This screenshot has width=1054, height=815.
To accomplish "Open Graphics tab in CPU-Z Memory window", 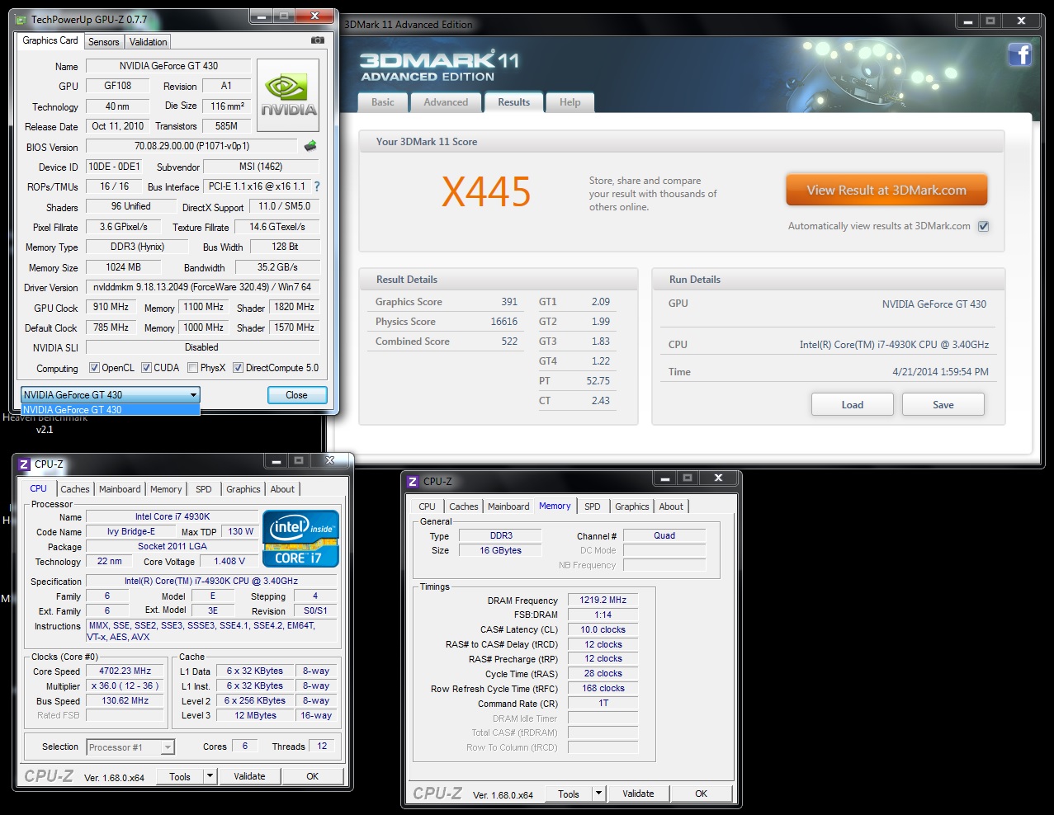I will point(632,506).
